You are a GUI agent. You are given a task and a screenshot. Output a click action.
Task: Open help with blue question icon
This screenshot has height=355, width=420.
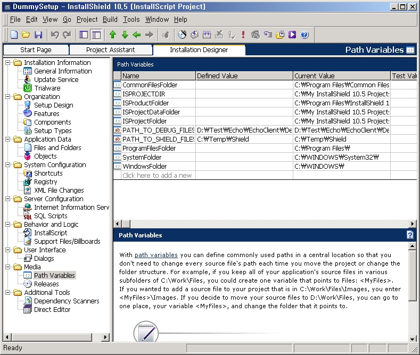pyautogui.click(x=304, y=35)
